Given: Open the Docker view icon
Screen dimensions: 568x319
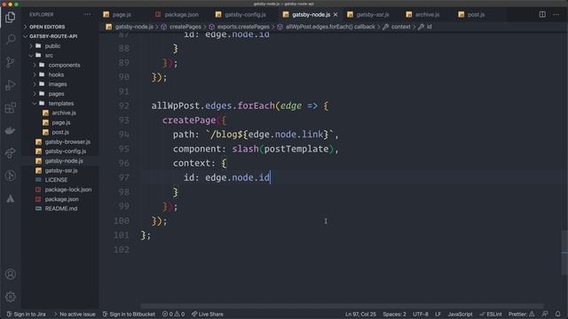Looking at the screenshot, I should pyautogui.click(x=11, y=130).
